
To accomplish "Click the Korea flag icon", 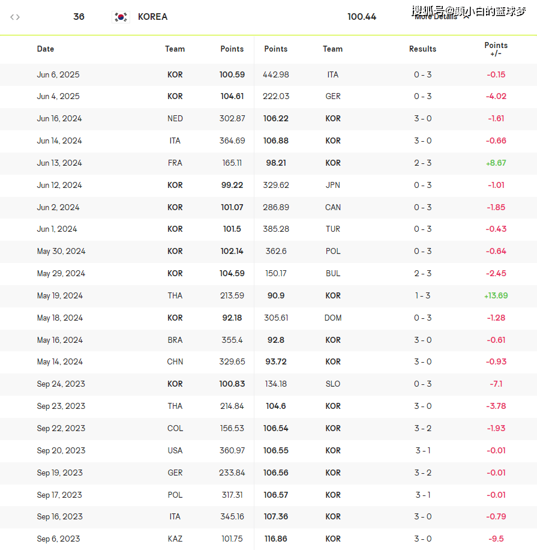I will click(x=121, y=17).
